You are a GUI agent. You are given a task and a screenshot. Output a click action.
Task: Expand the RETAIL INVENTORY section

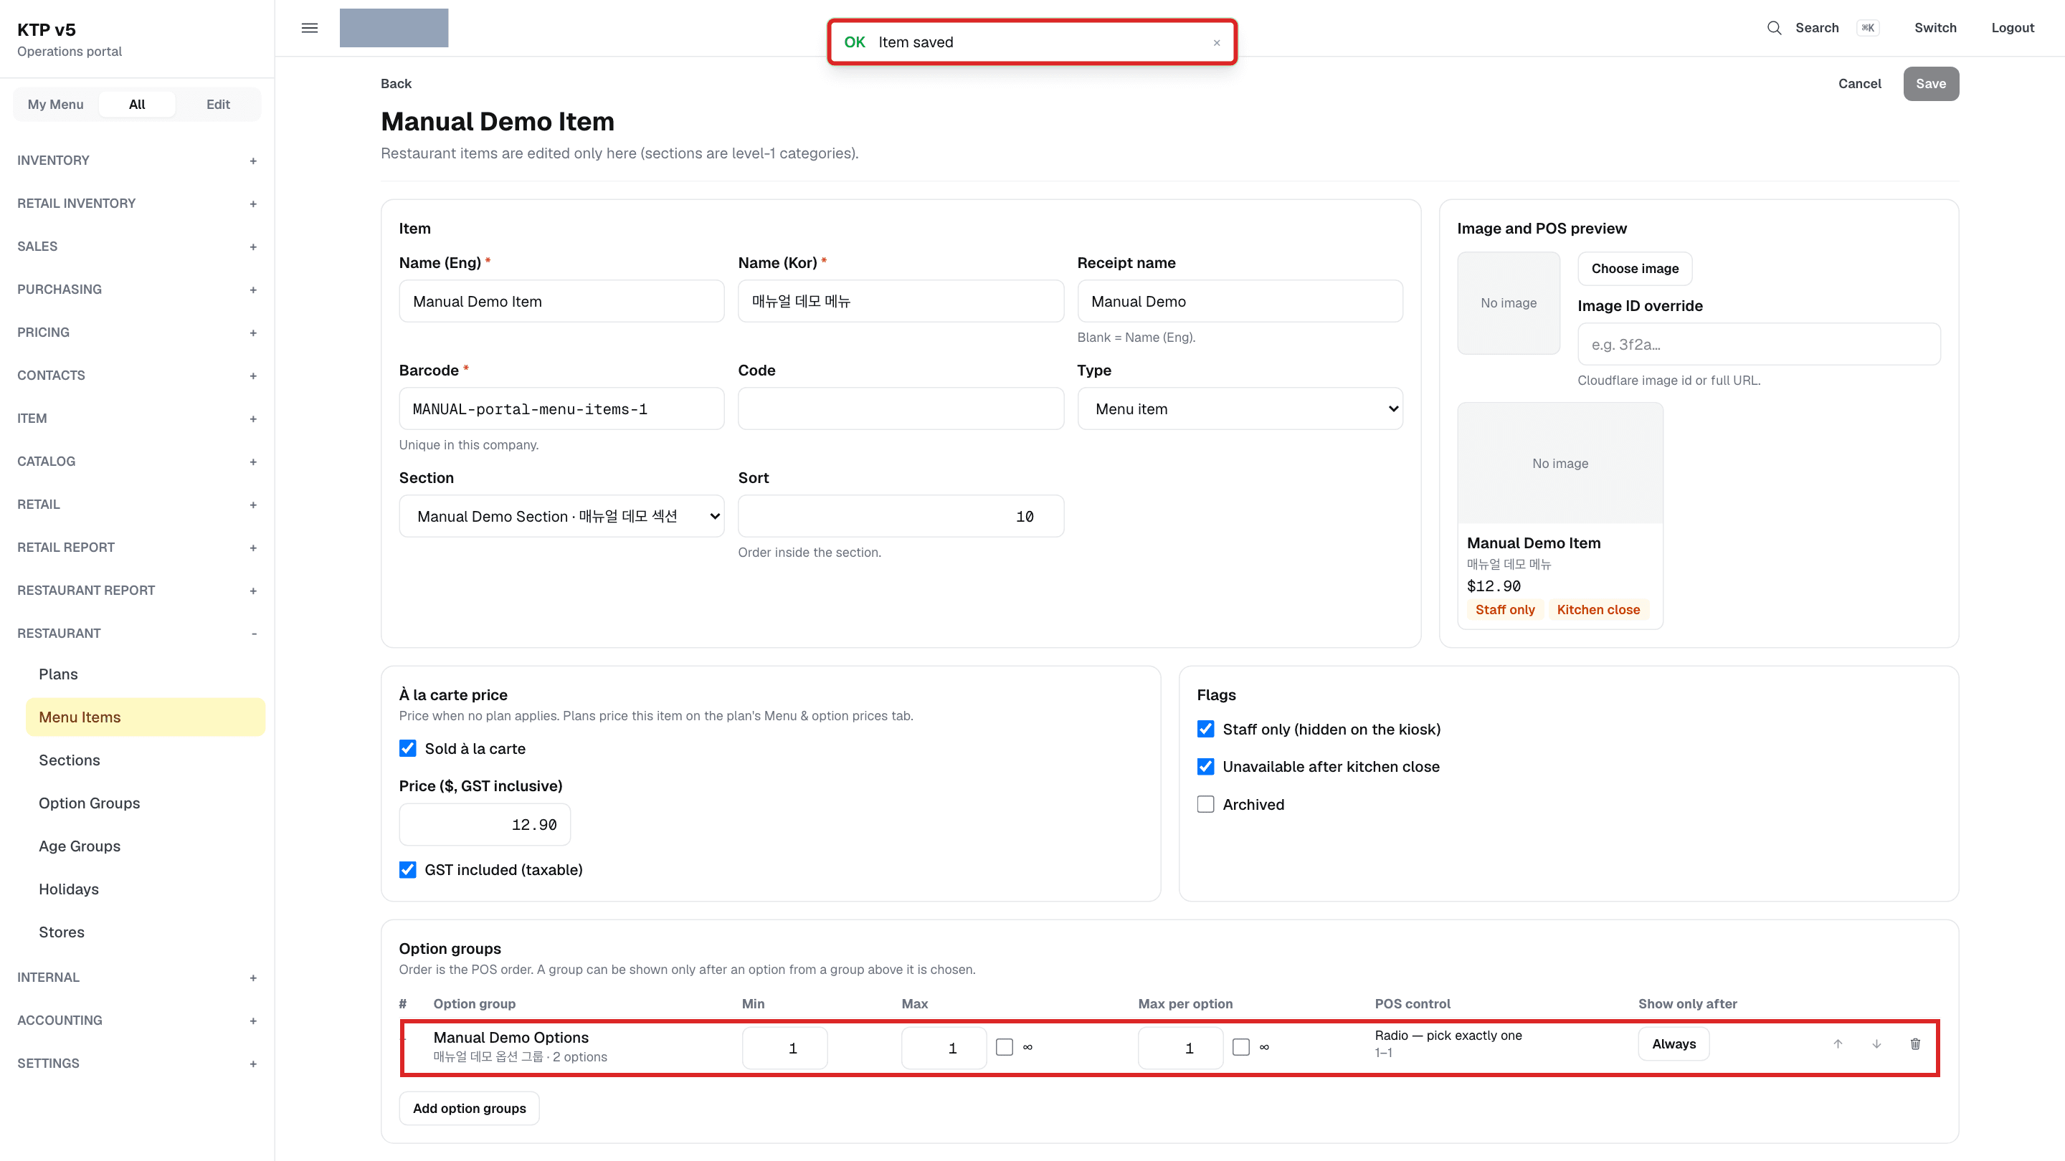(x=136, y=204)
